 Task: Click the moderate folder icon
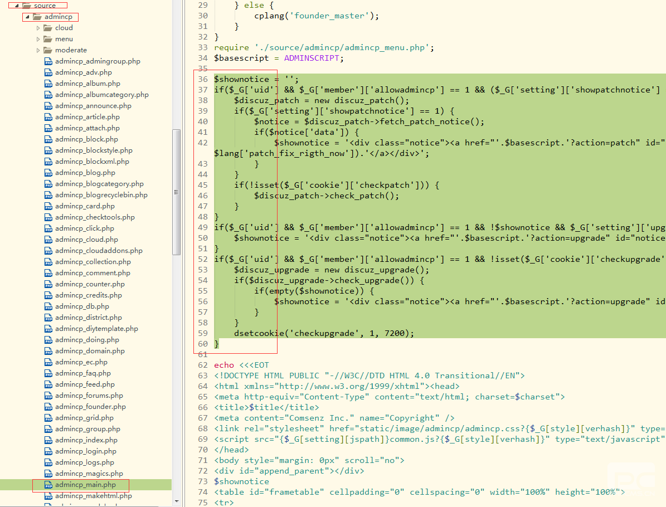[47, 50]
